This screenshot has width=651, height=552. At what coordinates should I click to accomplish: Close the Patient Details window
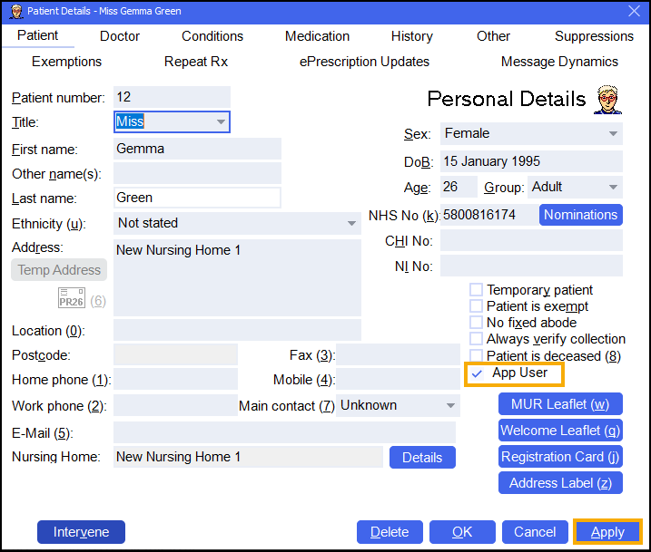[x=635, y=11]
